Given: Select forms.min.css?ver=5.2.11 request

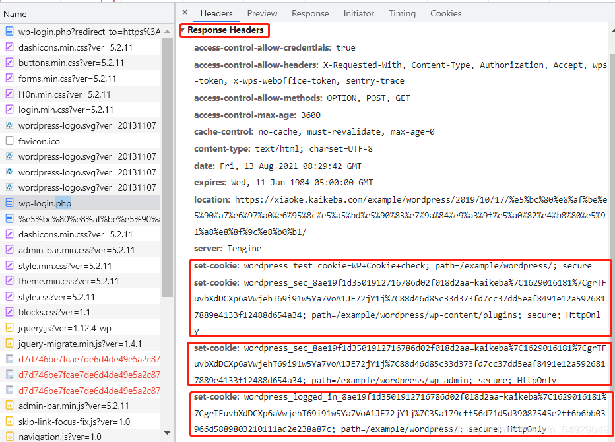Looking at the screenshot, I should (81, 79).
